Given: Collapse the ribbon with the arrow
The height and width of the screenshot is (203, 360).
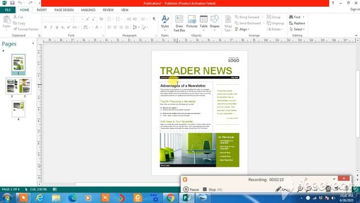Looking at the screenshot, I should [x=356, y=35].
